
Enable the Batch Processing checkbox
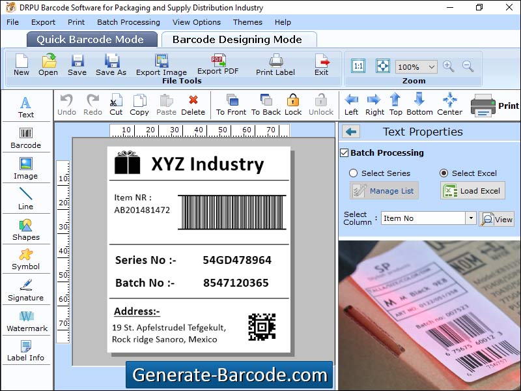(x=344, y=152)
